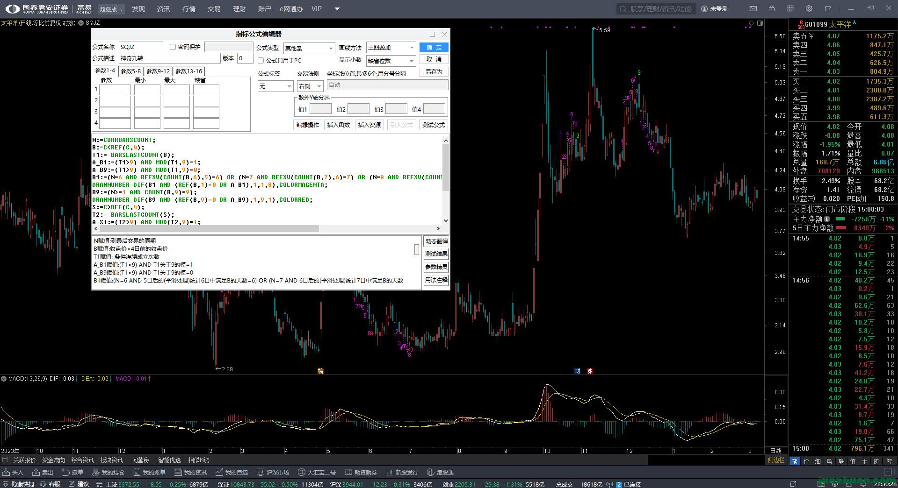Open the four-square apps grid icon
The image size is (898, 488).
(x=790, y=9)
